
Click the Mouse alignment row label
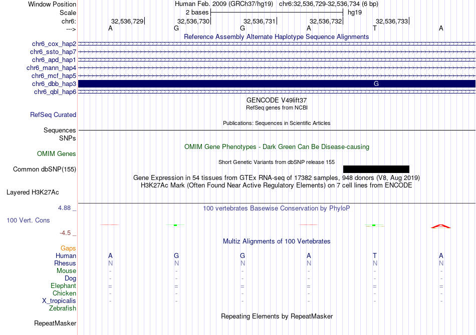[x=66, y=271]
